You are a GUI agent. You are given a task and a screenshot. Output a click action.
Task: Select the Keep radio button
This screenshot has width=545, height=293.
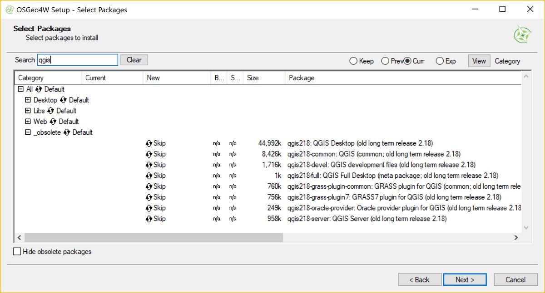pos(353,61)
